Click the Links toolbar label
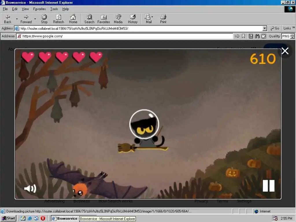The image size is (296, 222). (x=287, y=28)
